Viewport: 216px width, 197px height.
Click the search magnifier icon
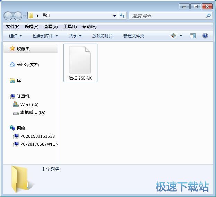click(208, 16)
